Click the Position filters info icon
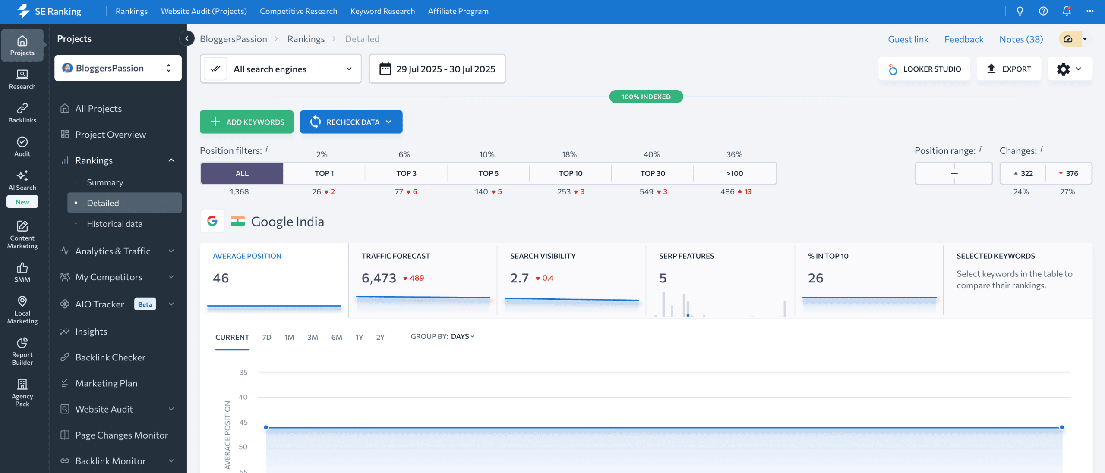Screen dimensions: 1105x473 pyautogui.click(x=267, y=149)
